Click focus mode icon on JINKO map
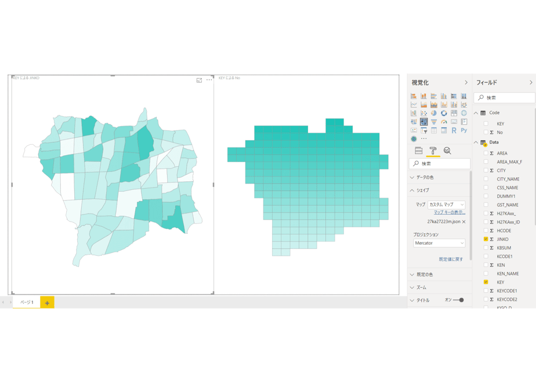Screen dimensions: 536x382 click(199, 80)
